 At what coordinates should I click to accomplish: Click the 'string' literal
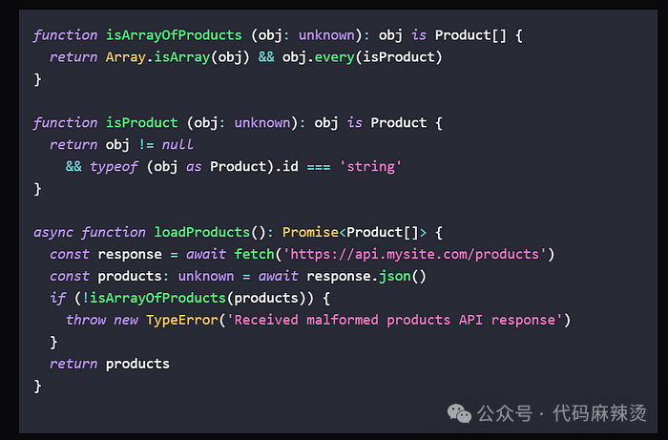pos(370,167)
